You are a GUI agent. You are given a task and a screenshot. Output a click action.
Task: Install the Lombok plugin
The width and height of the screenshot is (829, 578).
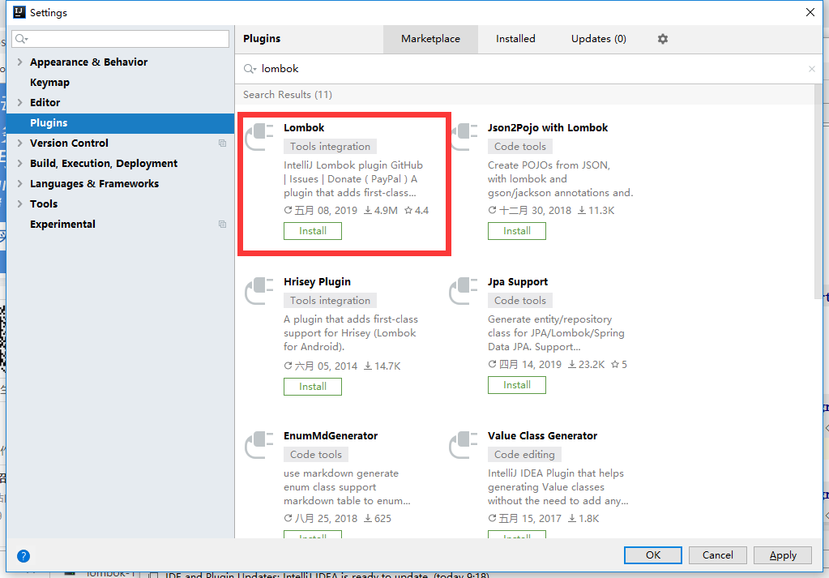coord(313,231)
